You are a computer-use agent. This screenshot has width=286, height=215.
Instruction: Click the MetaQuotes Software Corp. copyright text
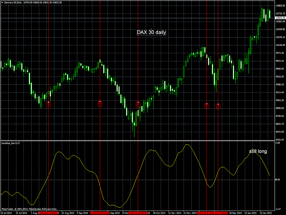(29, 209)
